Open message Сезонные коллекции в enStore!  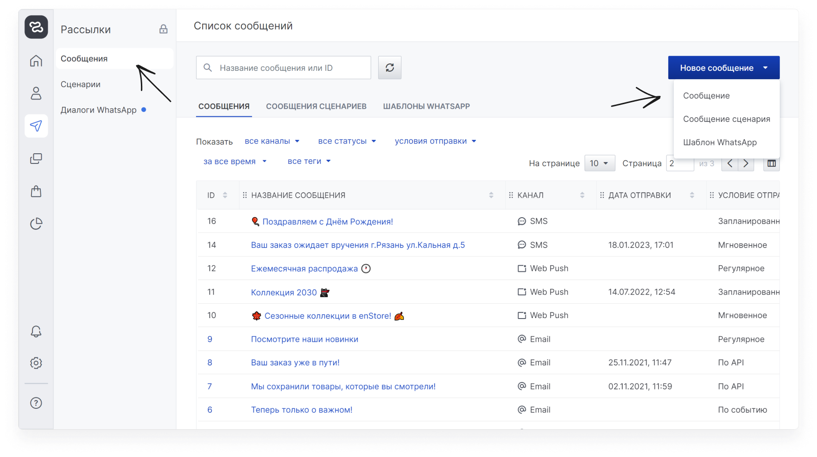[x=328, y=316]
